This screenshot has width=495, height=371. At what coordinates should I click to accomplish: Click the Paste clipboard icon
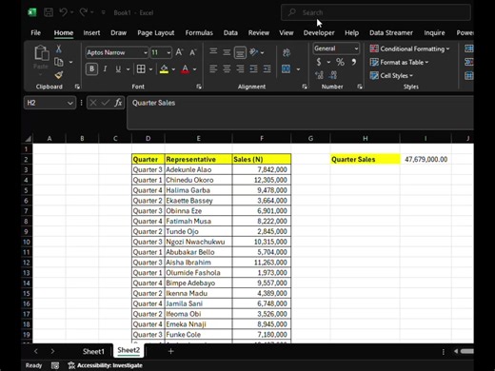pos(42,52)
